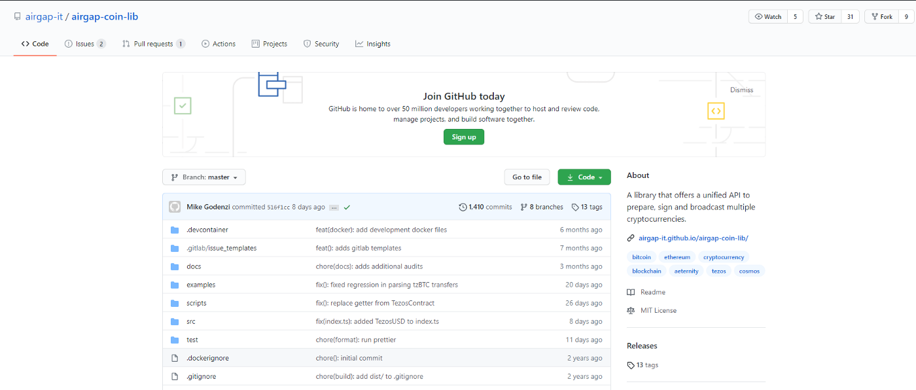Click the .gitlab/issue_templates folder icon
This screenshot has height=390, width=916.
click(175, 249)
